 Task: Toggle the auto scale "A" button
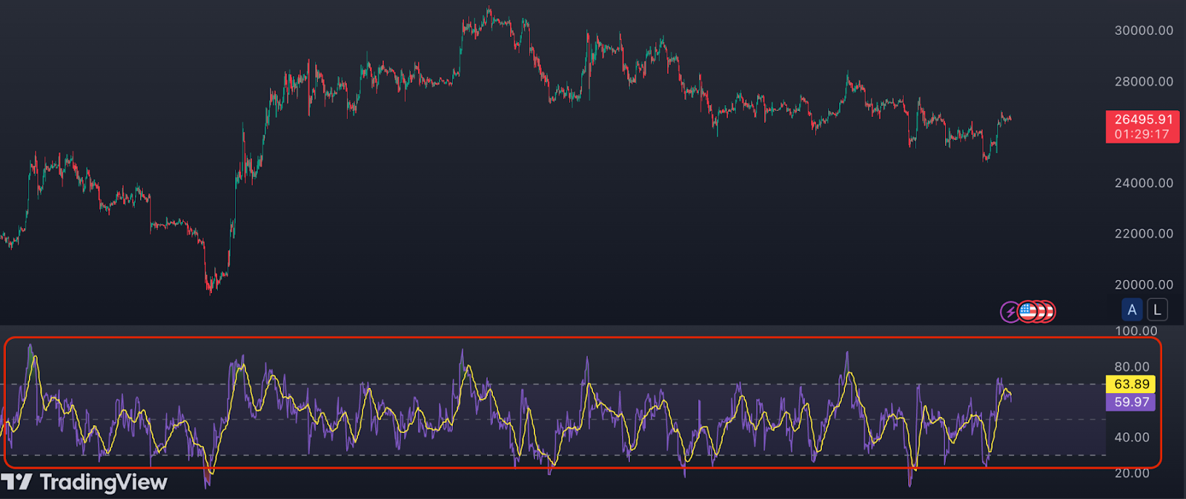(x=1131, y=309)
